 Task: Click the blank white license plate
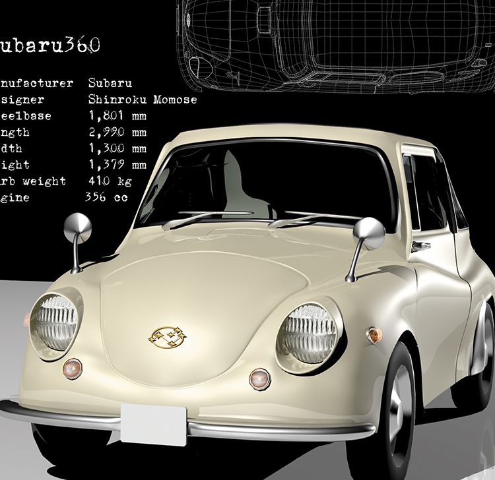(x=154, y=425)
